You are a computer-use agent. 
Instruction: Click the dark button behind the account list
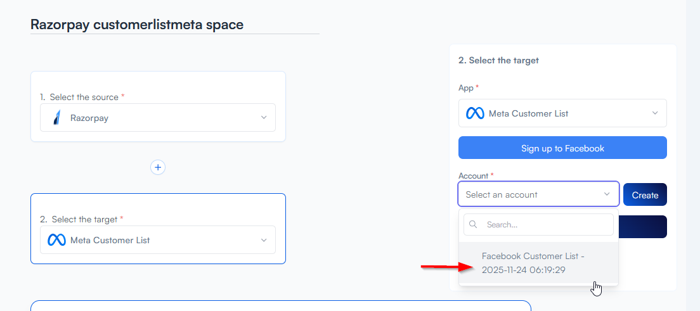point(644,227)
